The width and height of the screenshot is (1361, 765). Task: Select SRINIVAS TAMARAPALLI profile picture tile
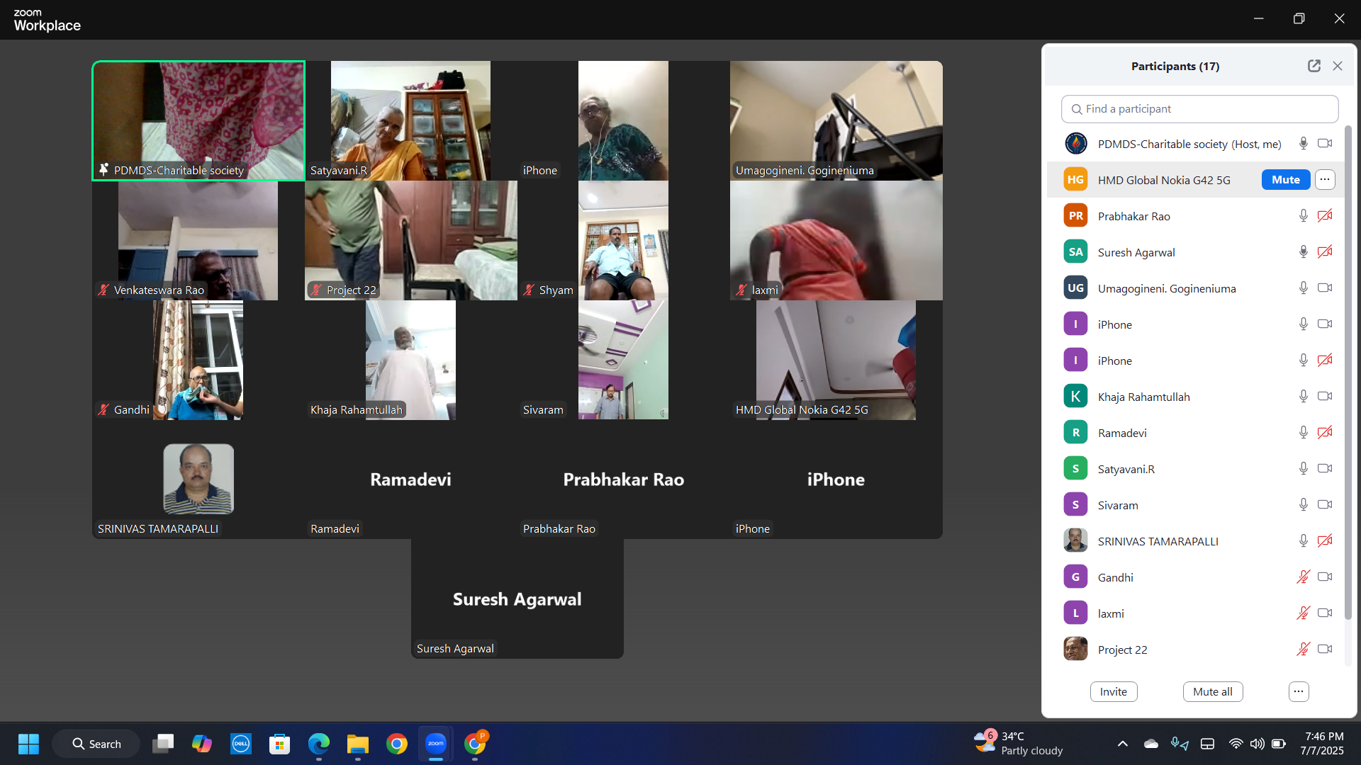[198, 480]
